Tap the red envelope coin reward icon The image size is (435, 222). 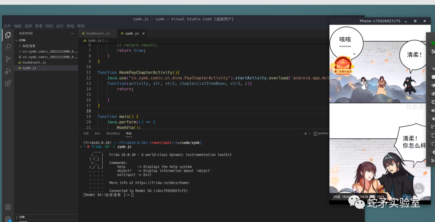pos(343,65)
